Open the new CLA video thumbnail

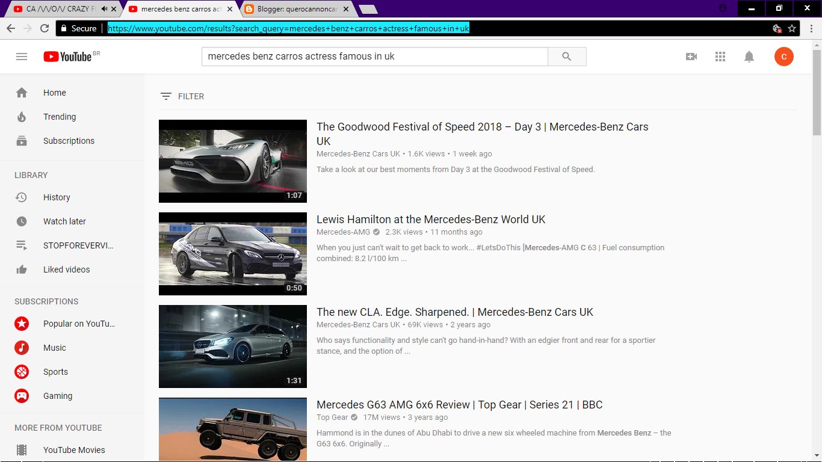click(x=233, y=346)
